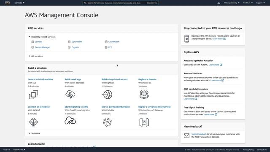Open the notifications bell icon

219,3
